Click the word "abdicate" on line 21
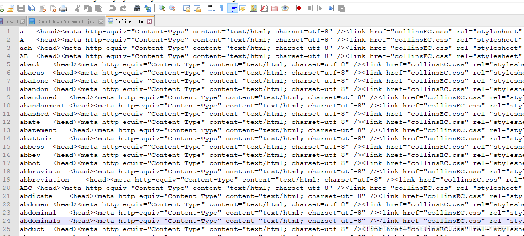524x236 pixels. point(36,196)
